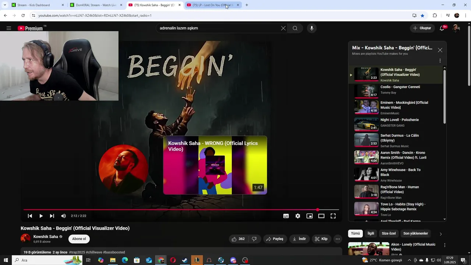Viewport: 471px width, 265px height.
Task: Dislike this video
Action: (x=254, y=239)
